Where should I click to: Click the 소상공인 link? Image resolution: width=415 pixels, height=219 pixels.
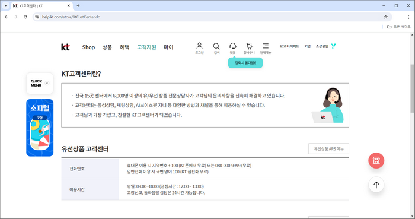coord(322,46)
